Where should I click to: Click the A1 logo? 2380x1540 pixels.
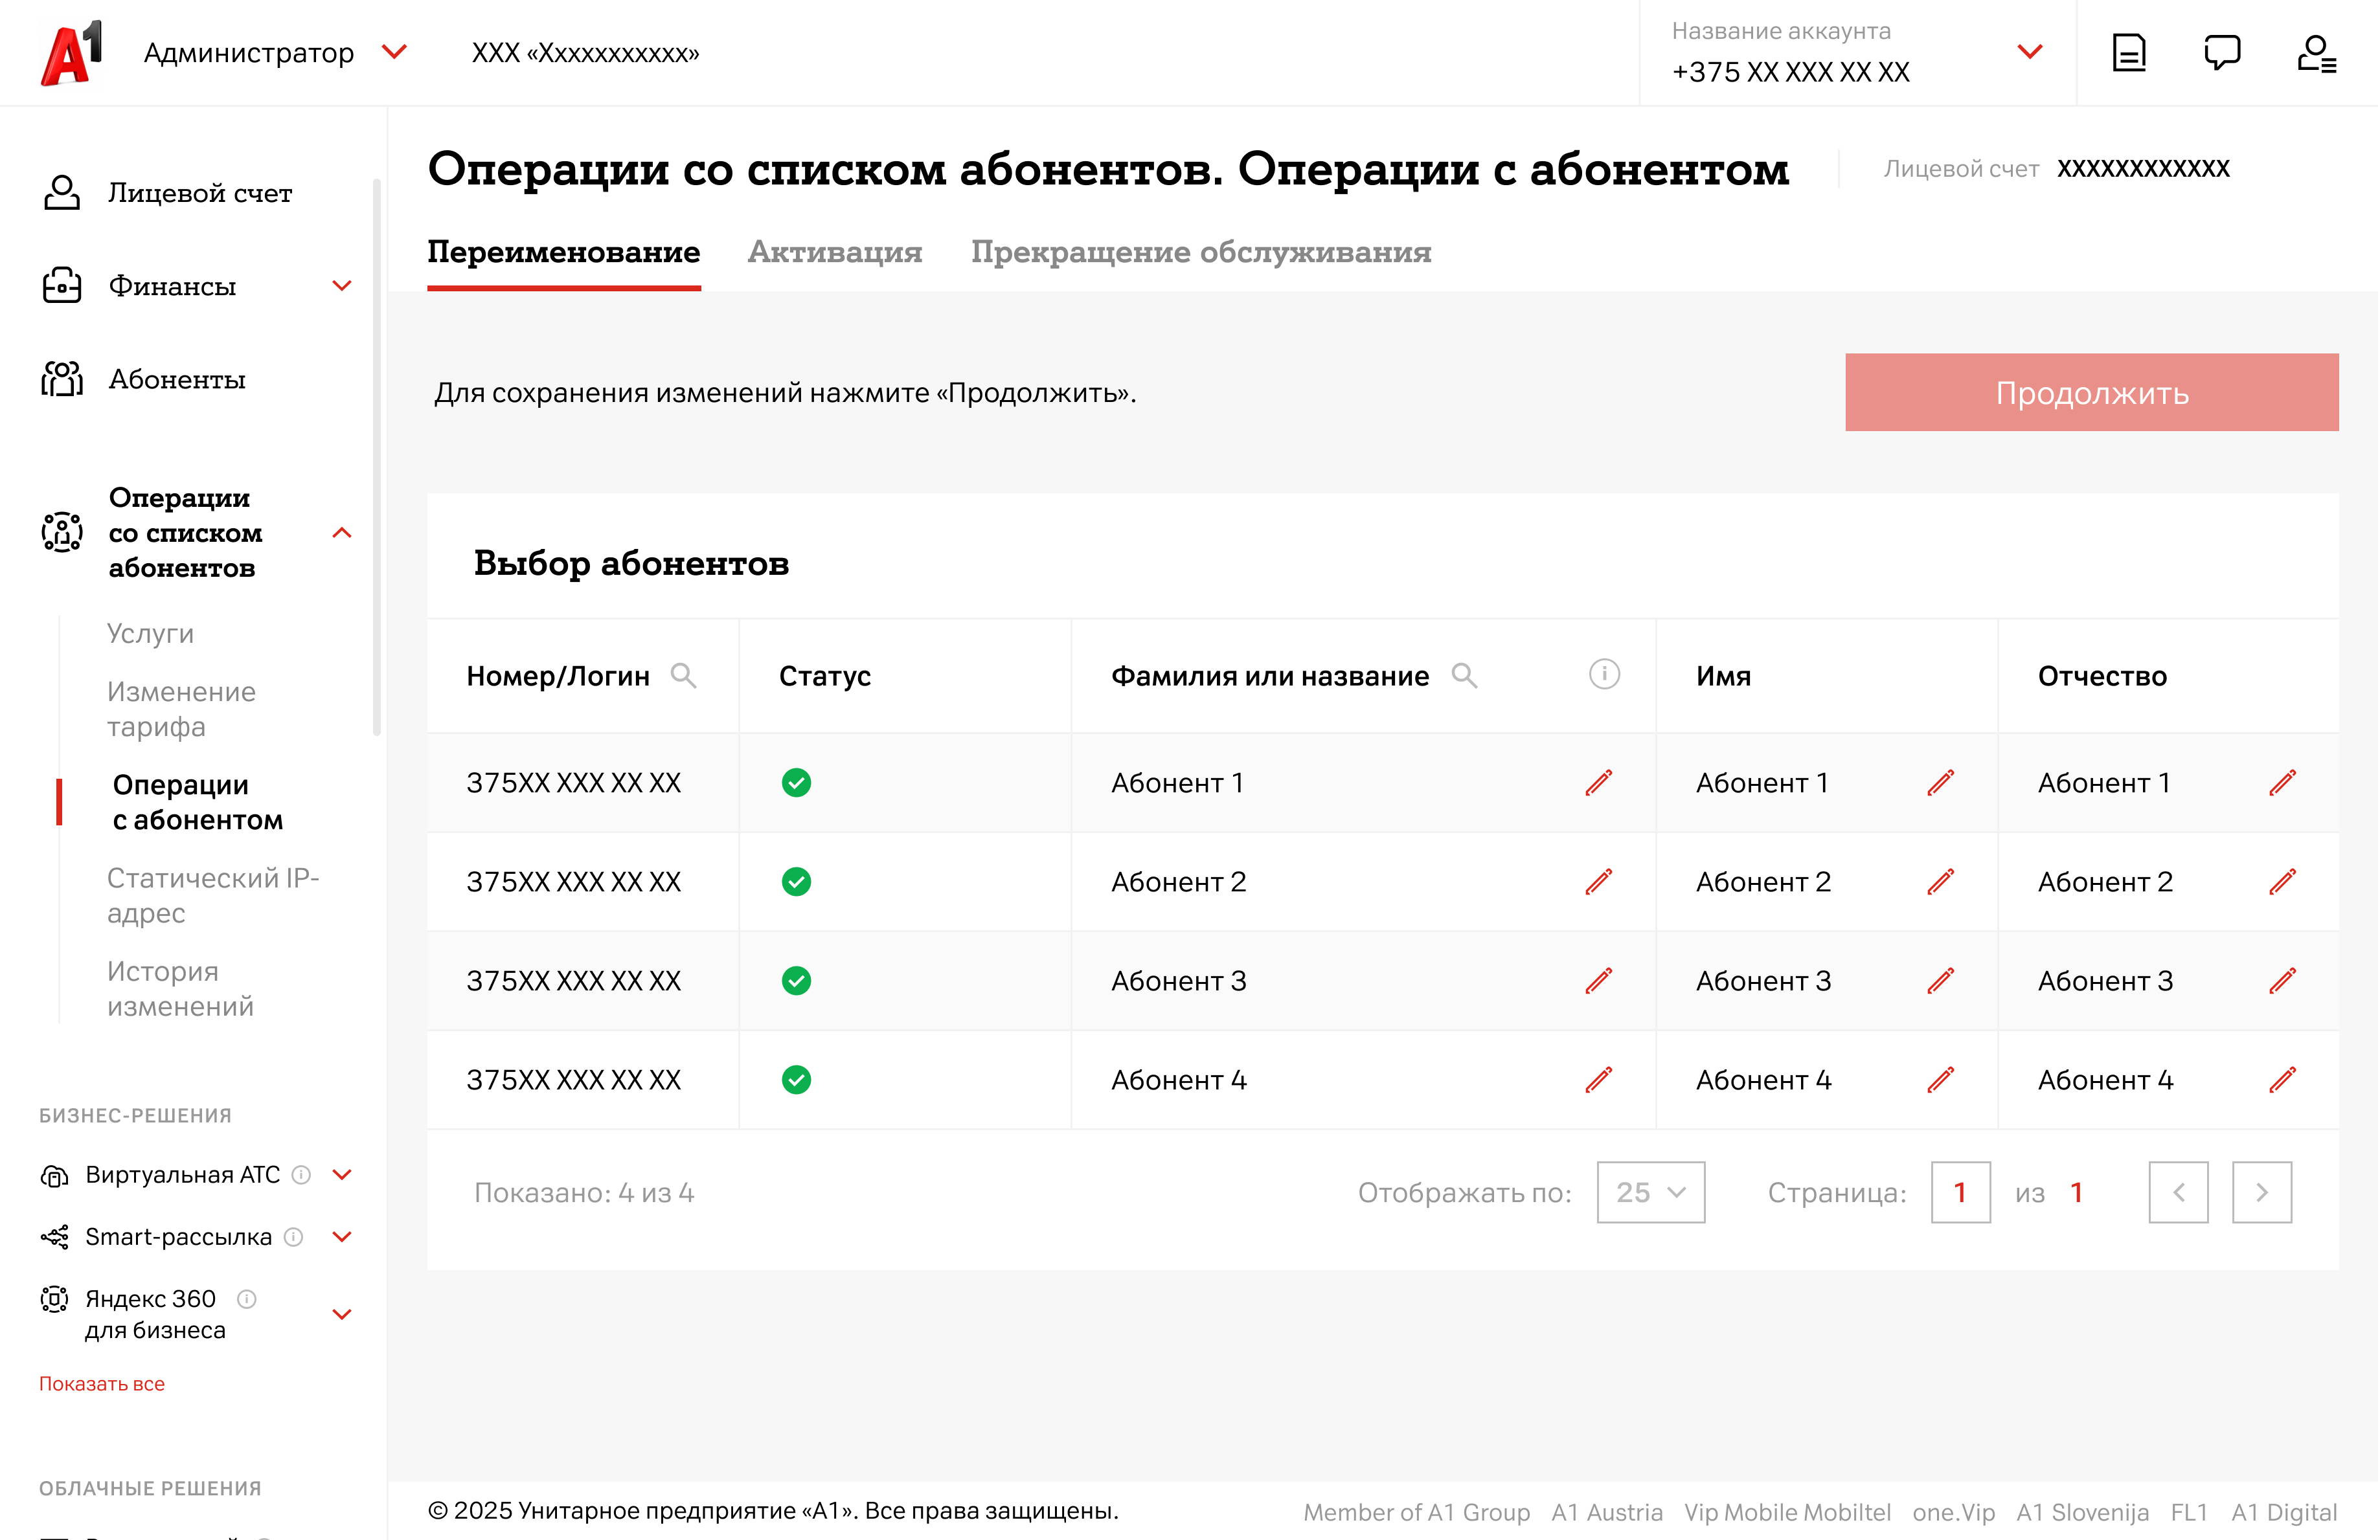pyautogui.click(x=71, y=52)
